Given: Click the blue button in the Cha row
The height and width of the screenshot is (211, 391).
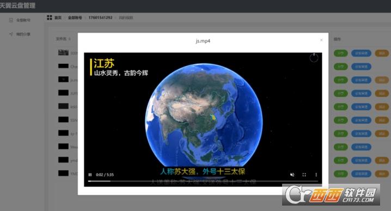Looking at the screenshot, I should click(x=362, y=67).
